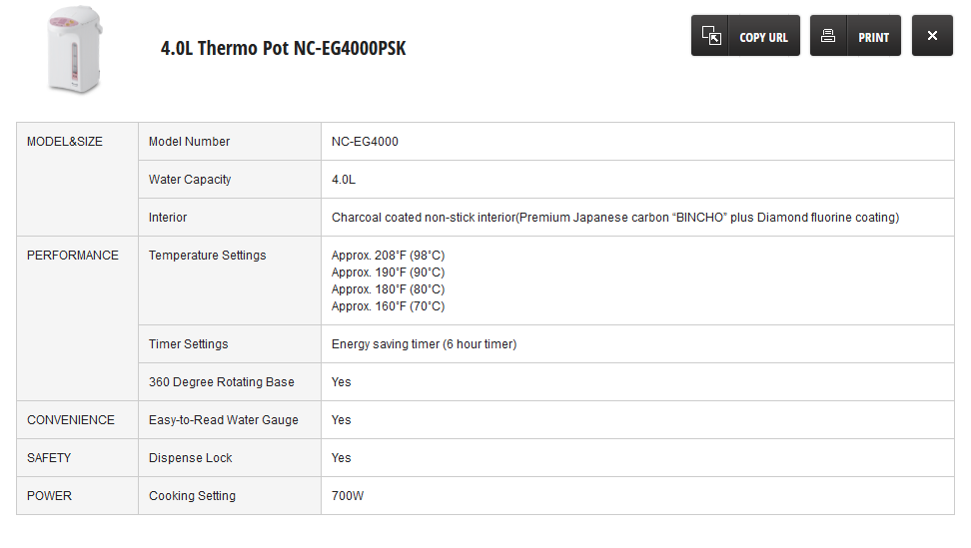Click the Energy saving timer value
This screenshot has width=971, height=548.
click(424, 344)
